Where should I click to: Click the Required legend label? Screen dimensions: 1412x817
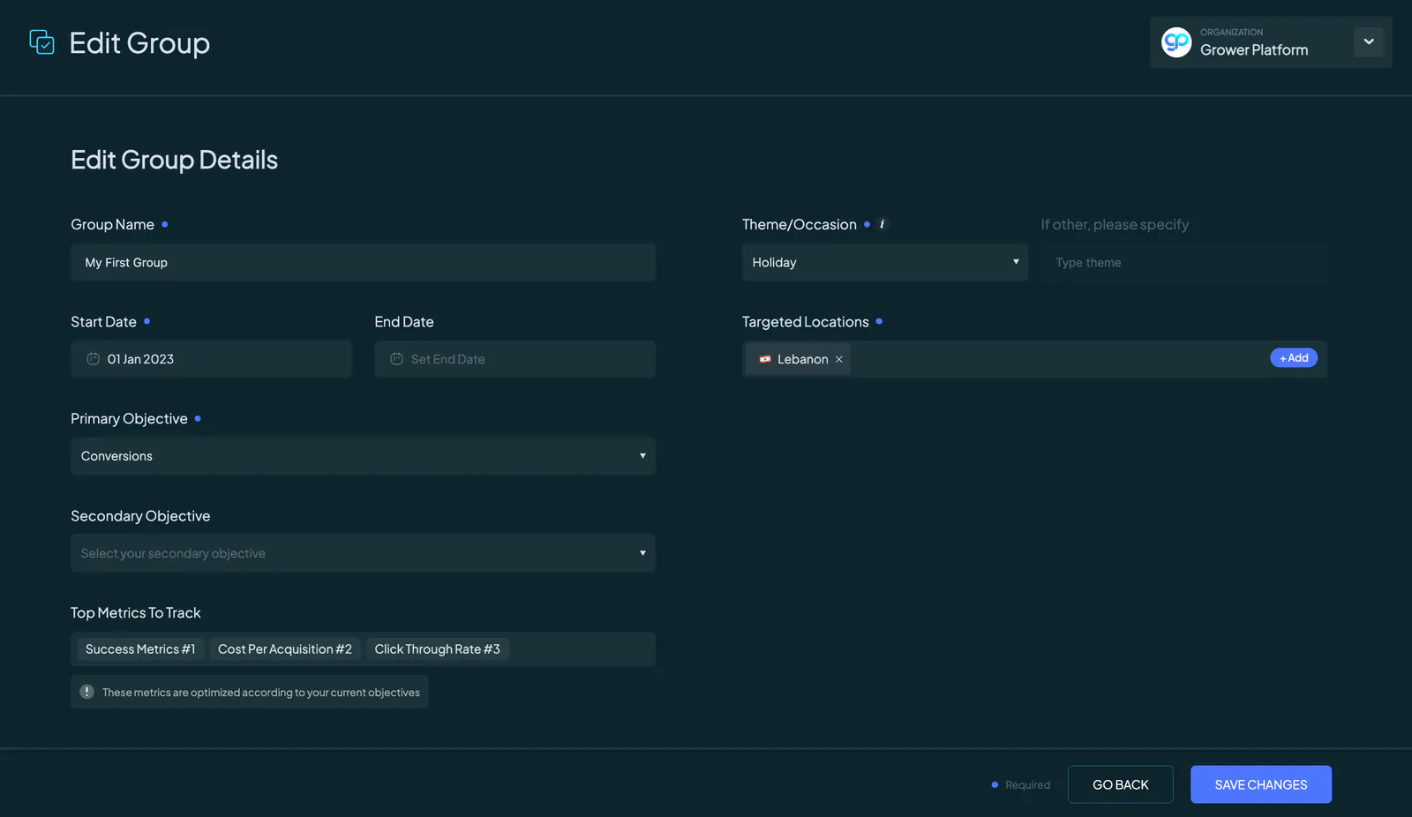point(1028,785)
